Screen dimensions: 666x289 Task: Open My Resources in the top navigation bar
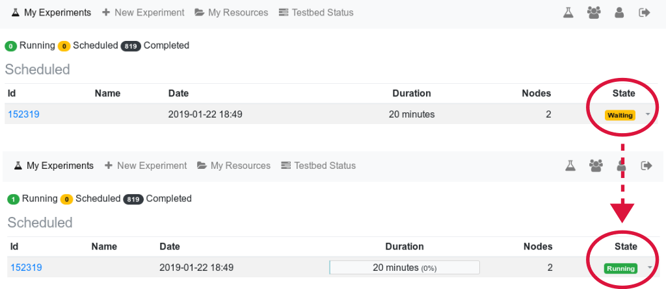click(232, 13)
